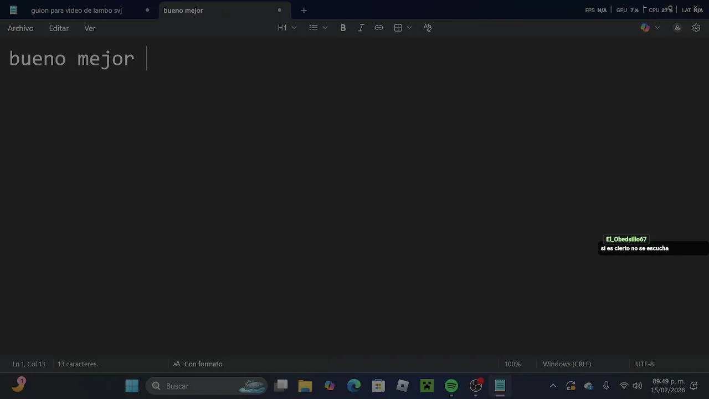
Task: Switch to OBS Studio on the taskbar
Action: coord(476,386)
